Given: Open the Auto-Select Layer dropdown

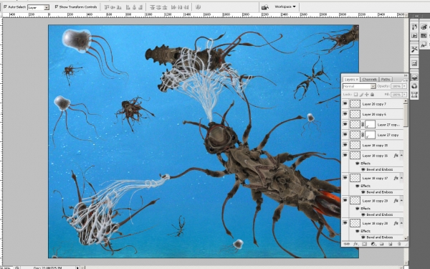Looking at the screenshot, I should tap(47, 7).
